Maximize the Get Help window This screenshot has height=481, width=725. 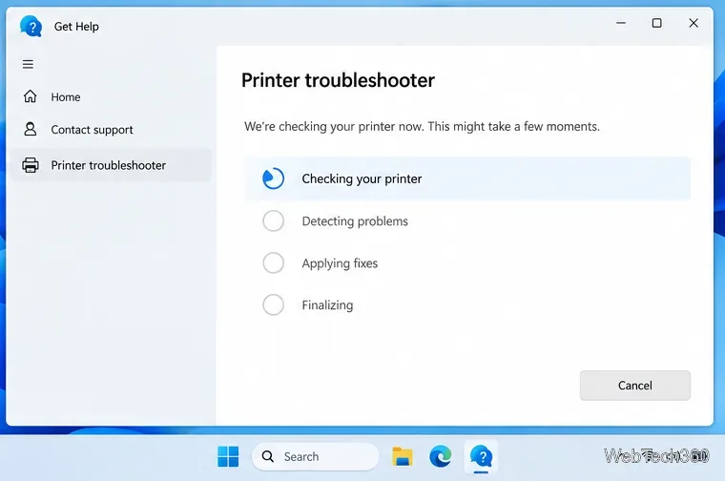click(x=656, y=23)
